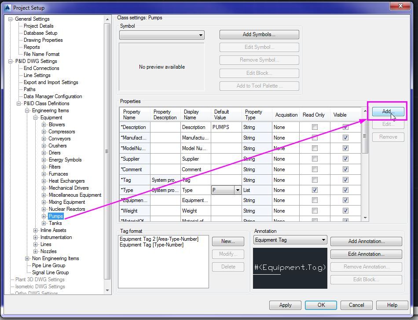Toggle Read Only checkbox for Description row
The height and width of the screenshot is (320, 418).
(315, 127)
